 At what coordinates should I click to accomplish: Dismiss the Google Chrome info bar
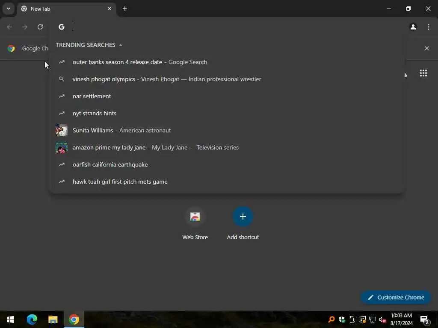(x=426, y=48)
